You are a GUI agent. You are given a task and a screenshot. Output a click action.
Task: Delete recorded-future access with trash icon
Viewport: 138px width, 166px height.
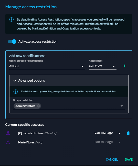128,133
